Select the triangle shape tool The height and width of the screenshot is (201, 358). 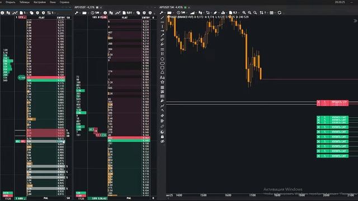tap(162, 72)
